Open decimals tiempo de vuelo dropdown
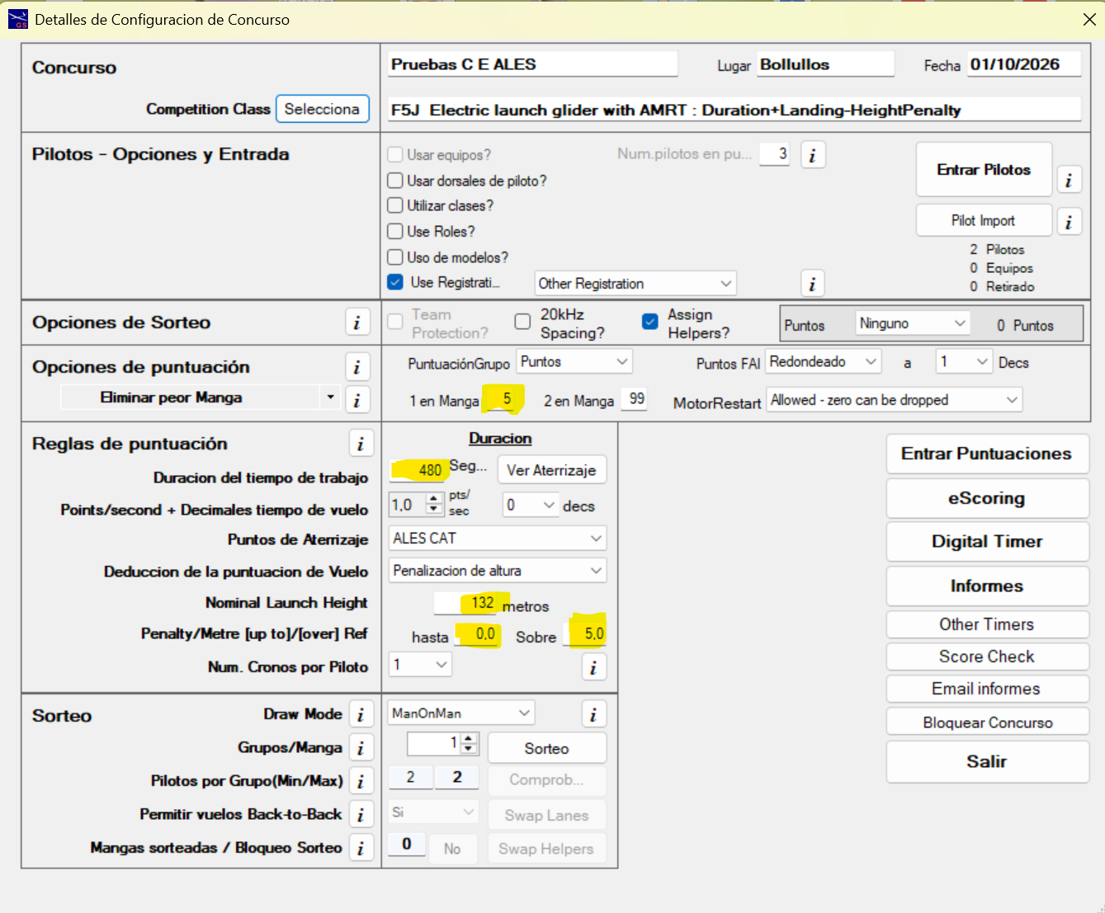1105x913 pixels. coord(531,505)
